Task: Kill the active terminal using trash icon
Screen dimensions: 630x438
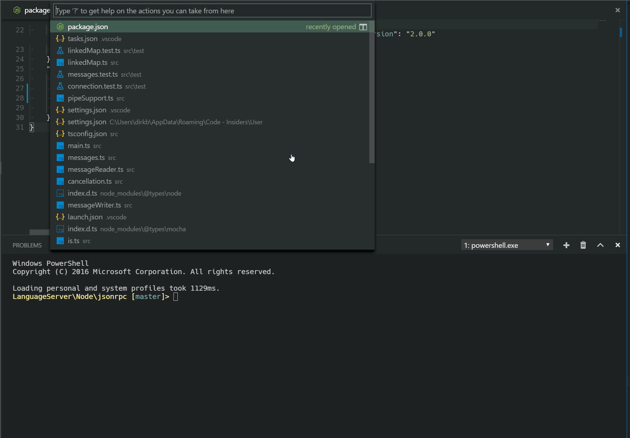Action: click(x=583, y=245)
